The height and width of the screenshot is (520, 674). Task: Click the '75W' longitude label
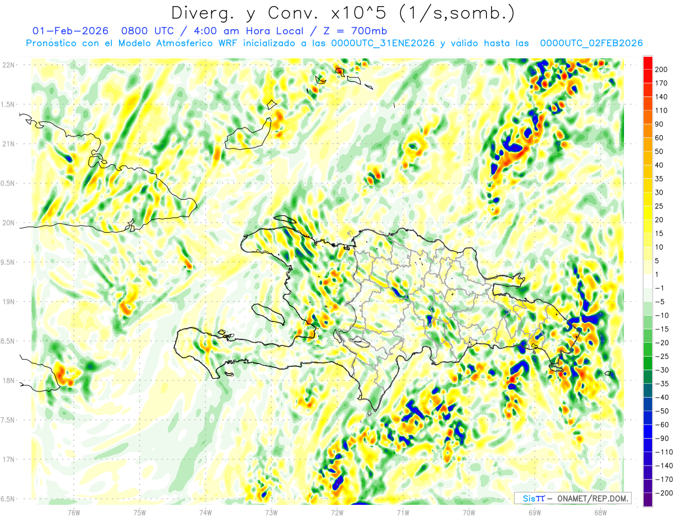coord(140,512)
